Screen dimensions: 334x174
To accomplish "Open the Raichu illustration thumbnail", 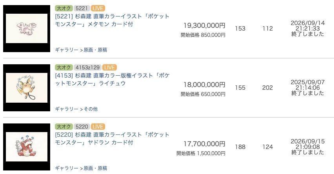I will 27,88.
